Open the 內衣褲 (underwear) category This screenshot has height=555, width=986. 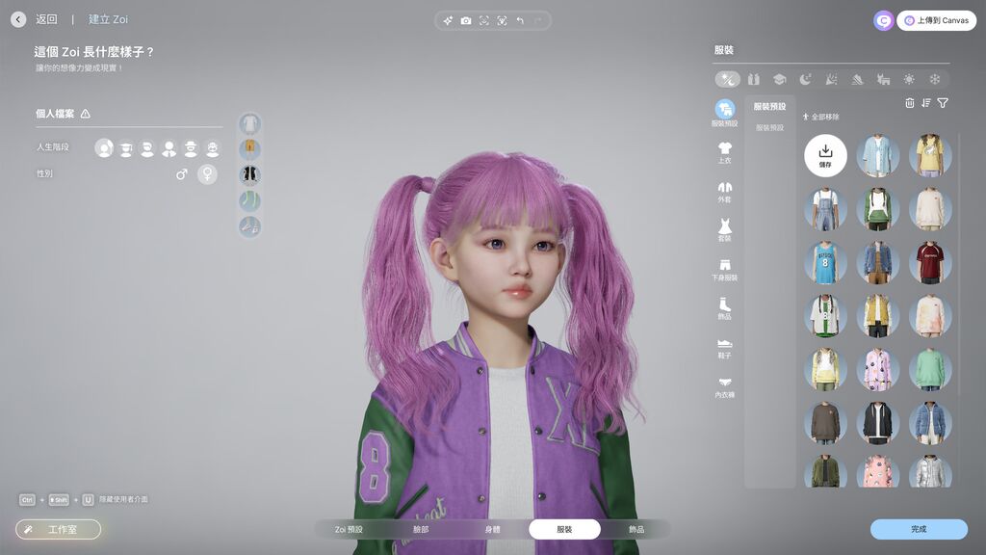tap(725, 385)
